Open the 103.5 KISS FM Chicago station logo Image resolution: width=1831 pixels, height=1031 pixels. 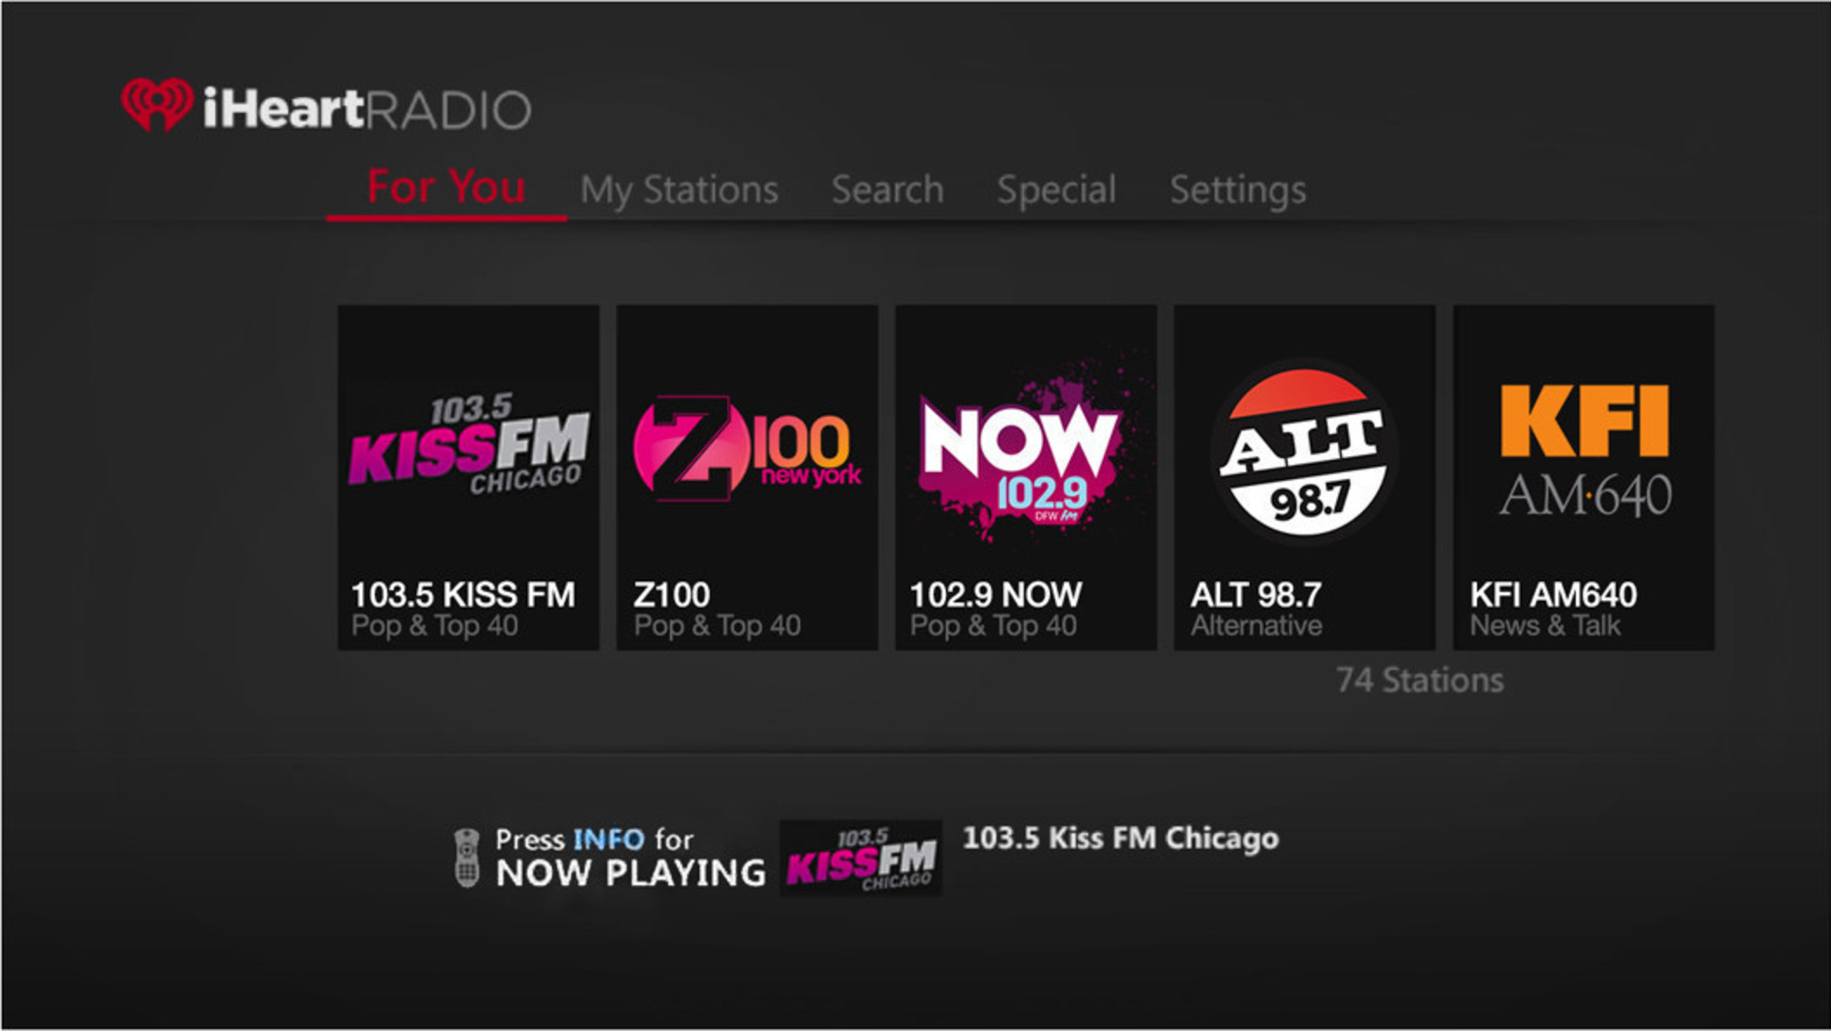click(x=469, y=445)
